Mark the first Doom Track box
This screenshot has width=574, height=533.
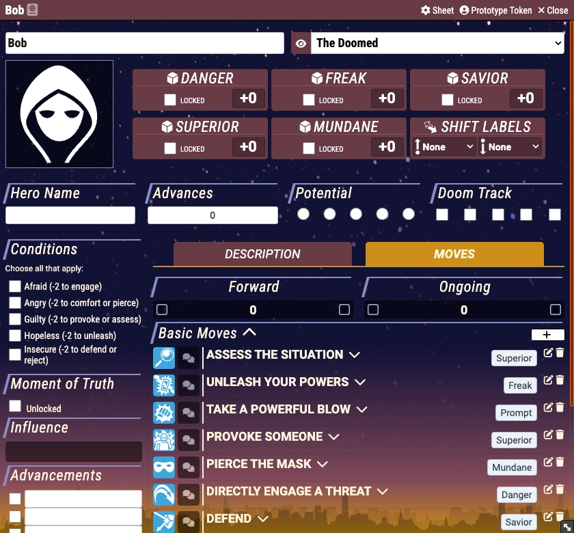point(442,215)
